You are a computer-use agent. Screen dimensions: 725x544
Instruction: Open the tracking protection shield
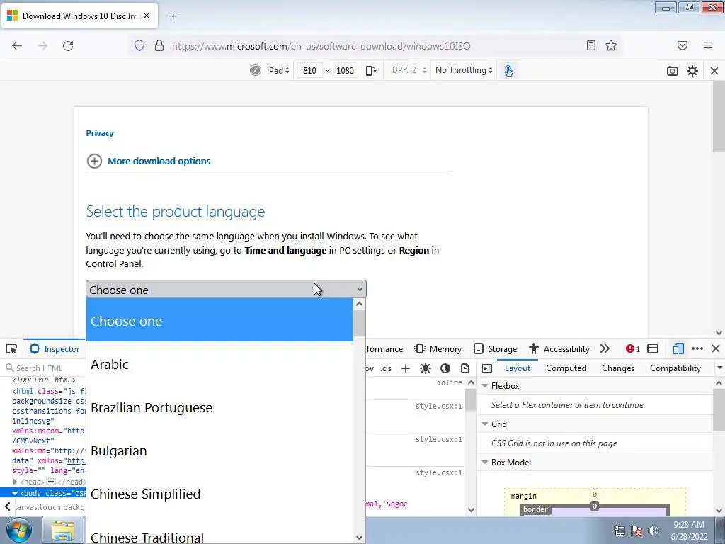139,45
